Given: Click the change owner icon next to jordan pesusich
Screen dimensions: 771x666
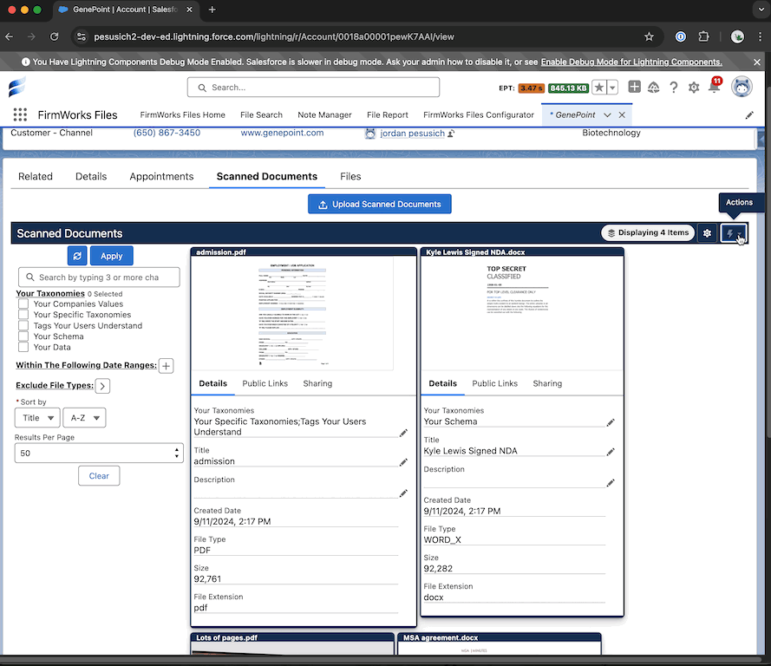Looking at the screenshot, I should click(451, 134).
